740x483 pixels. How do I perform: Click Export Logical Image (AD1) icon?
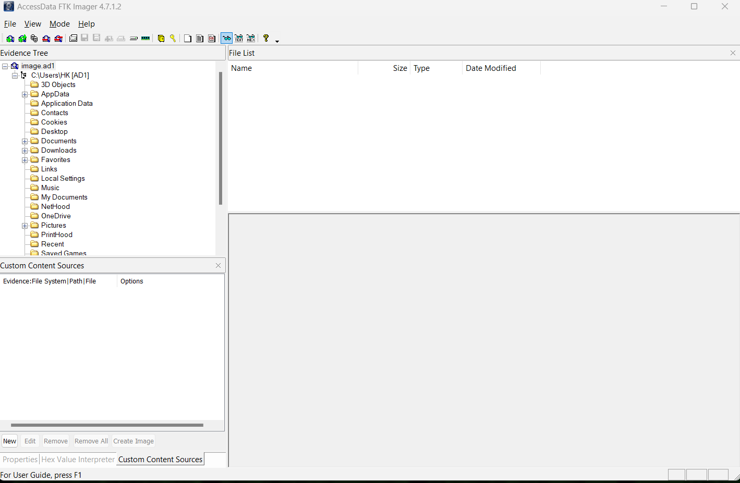point(96,39)
